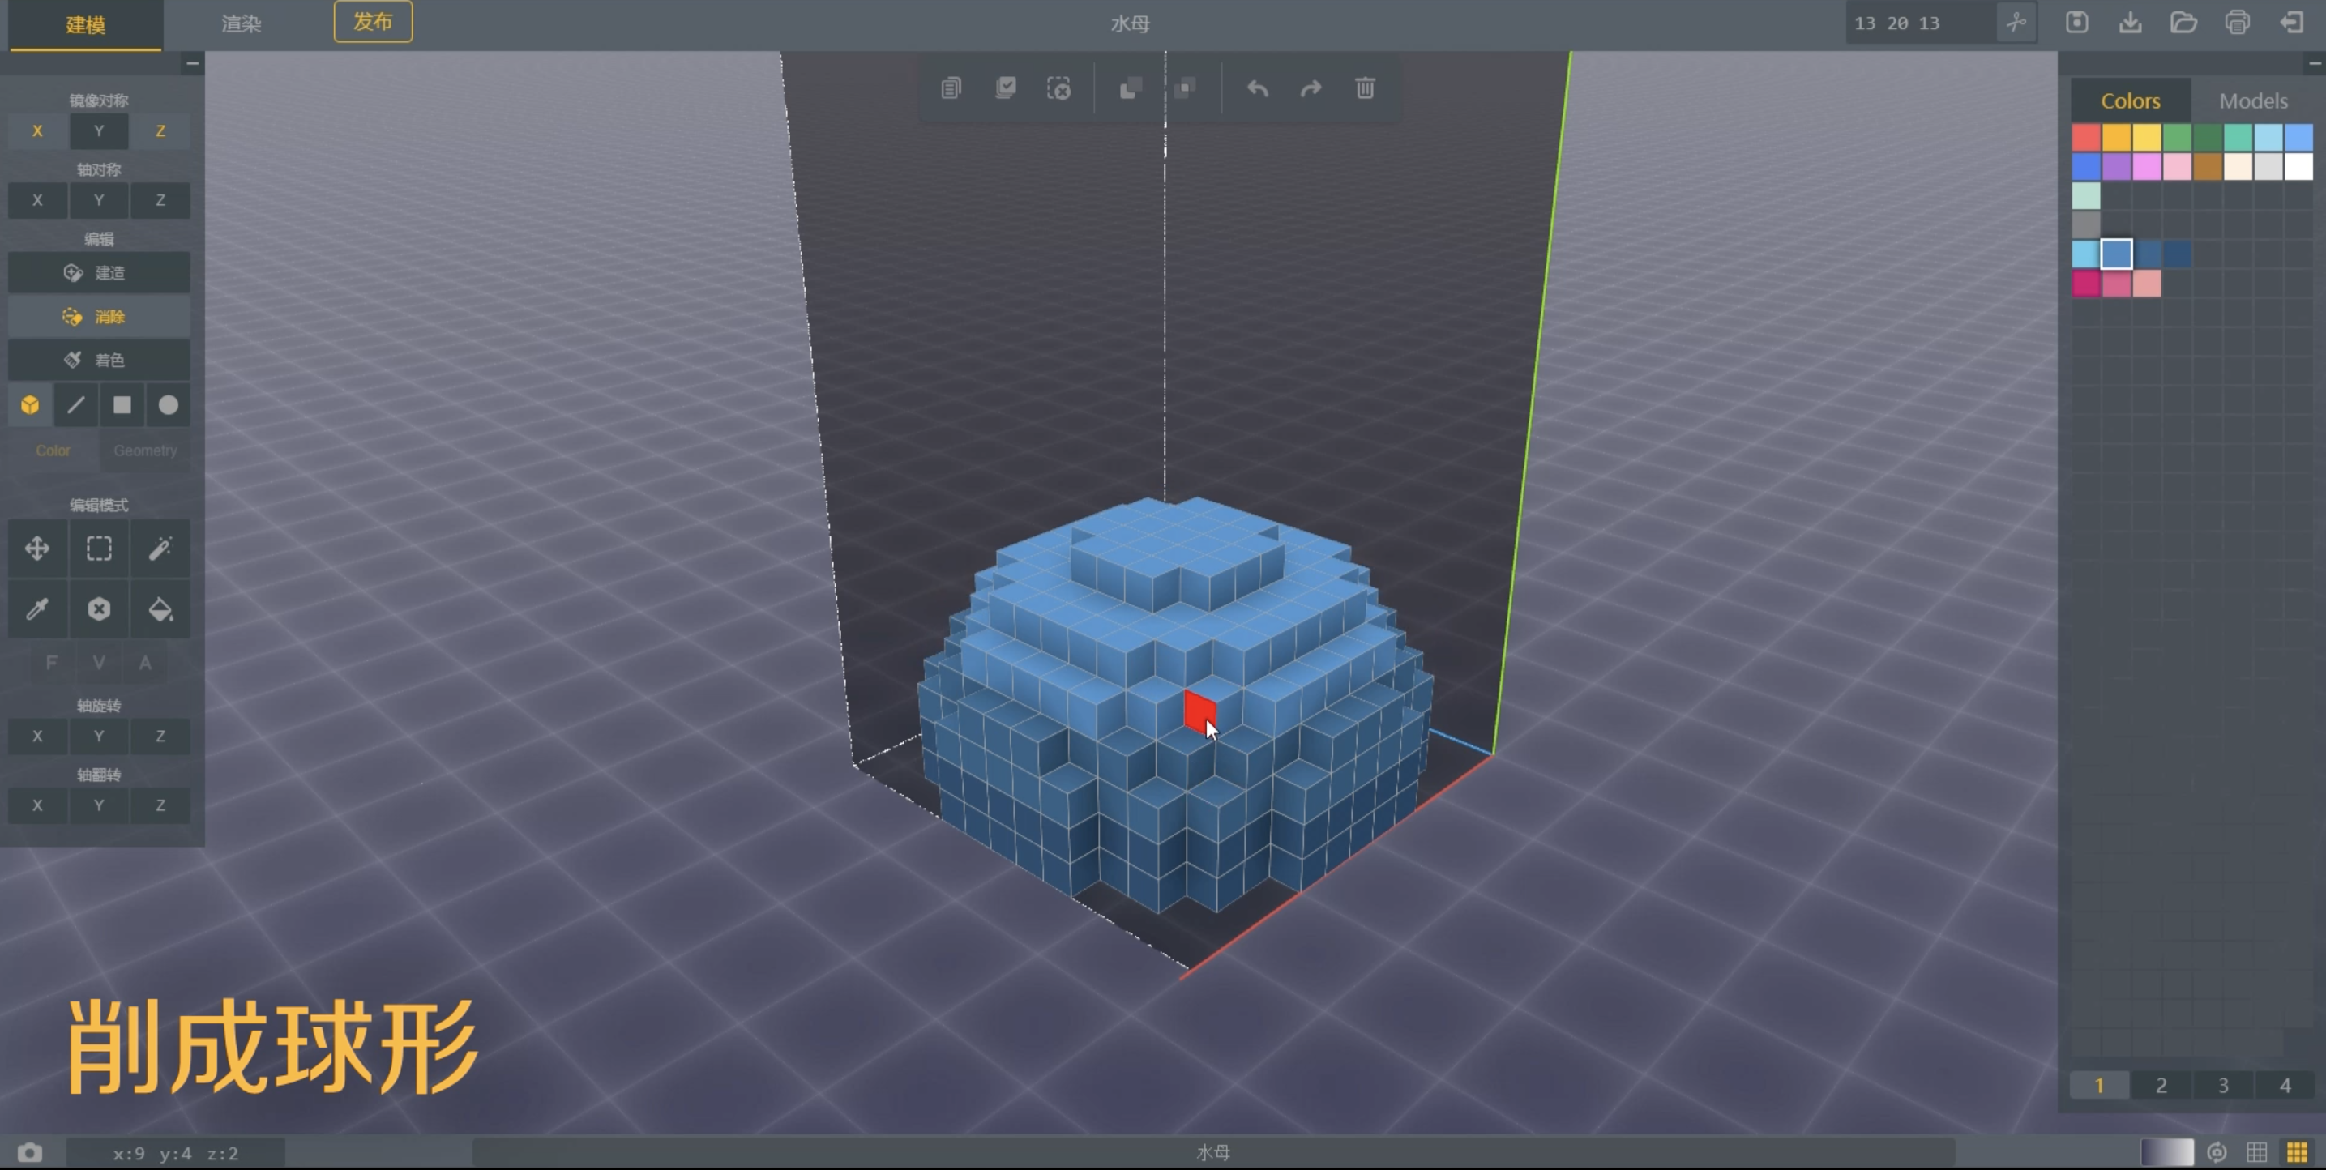Toggle the F mode option

pos(52,663)
